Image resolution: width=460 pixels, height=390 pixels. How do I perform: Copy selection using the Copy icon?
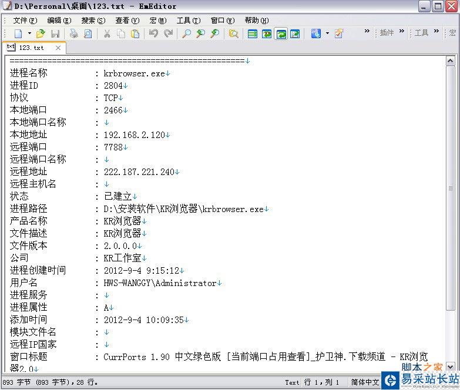click(x=121, y=33)
